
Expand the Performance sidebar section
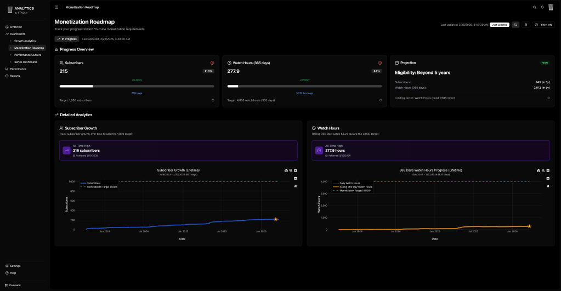[18, 69]
